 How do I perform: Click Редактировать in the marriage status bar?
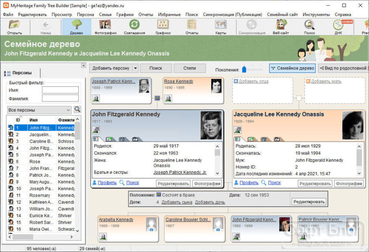(x=309, y=202)
